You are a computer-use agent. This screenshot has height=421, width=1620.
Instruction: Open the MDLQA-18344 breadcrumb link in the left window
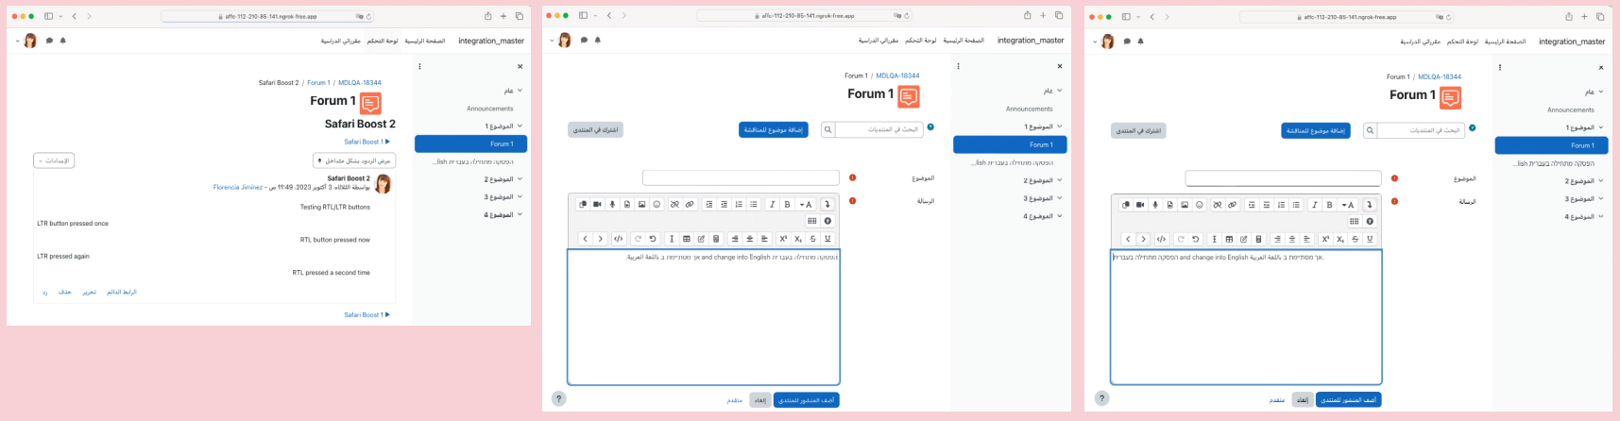(360, 82)
